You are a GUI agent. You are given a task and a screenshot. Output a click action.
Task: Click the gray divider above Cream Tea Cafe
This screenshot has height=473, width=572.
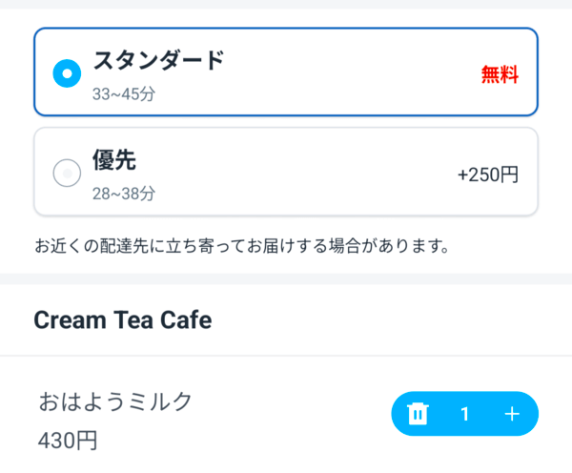click(286, 278)
